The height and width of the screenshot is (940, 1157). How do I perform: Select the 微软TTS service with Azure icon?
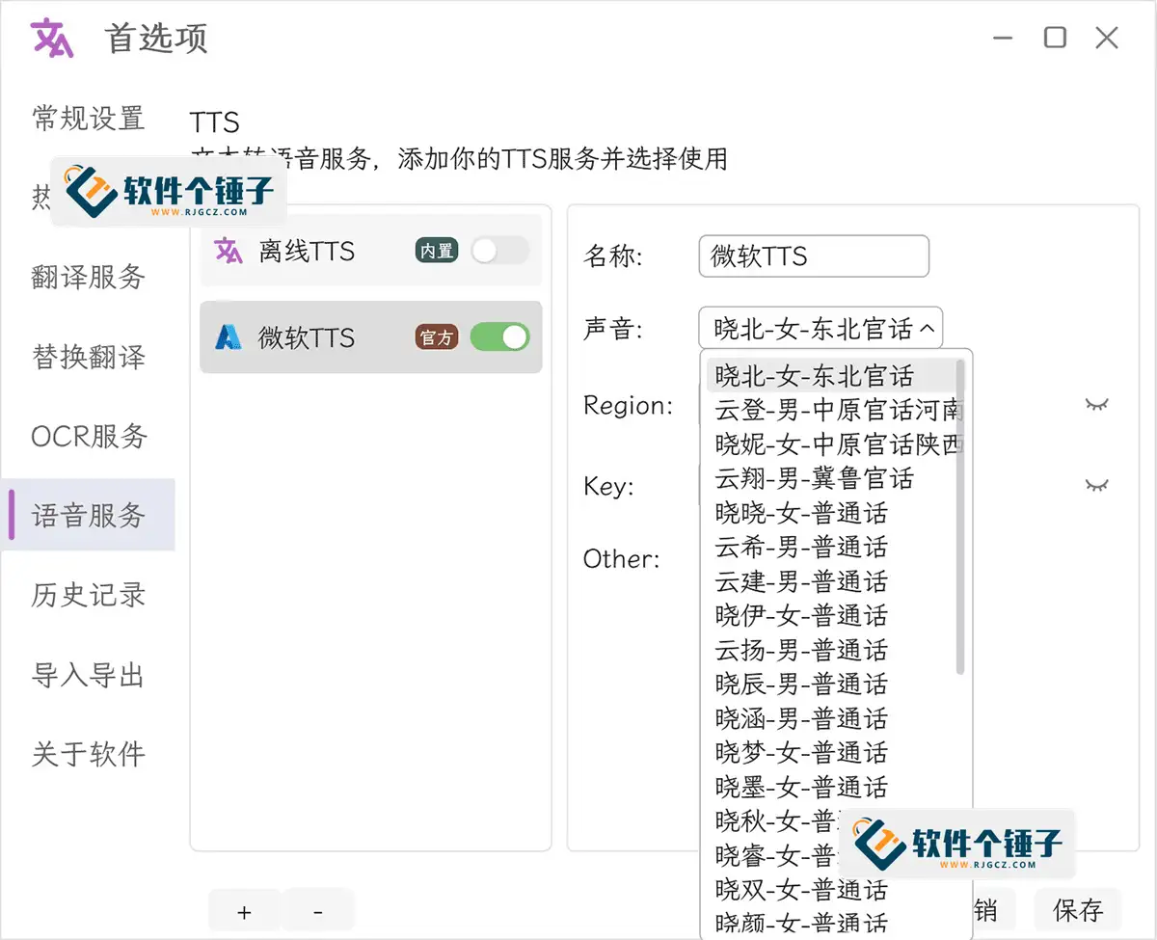pyautogui.click(x=371, y=337)
